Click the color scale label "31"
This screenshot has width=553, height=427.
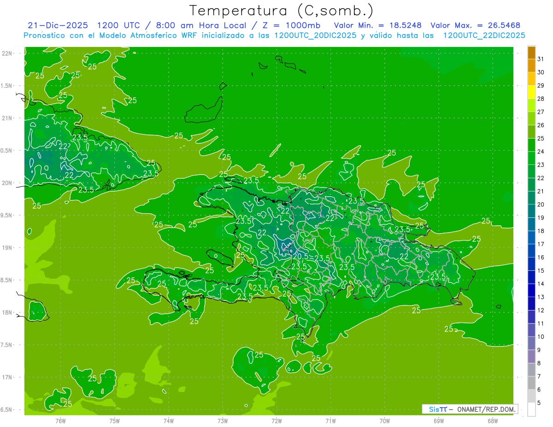click(541, 59)
